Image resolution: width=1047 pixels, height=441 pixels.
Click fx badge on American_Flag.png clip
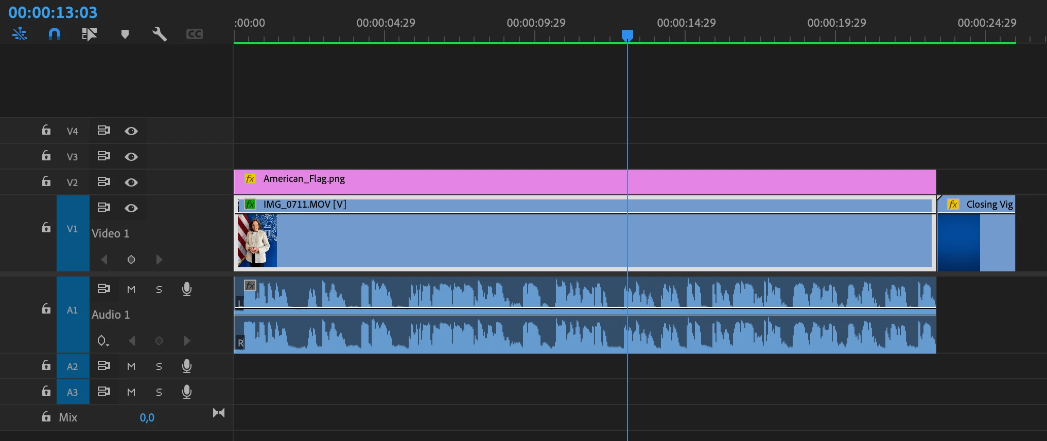click(250, 179)
